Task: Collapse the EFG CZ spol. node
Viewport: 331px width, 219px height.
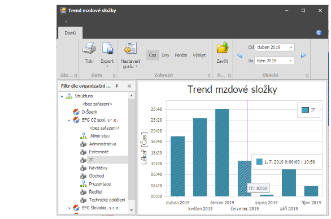Action: [x=69, y=121]
